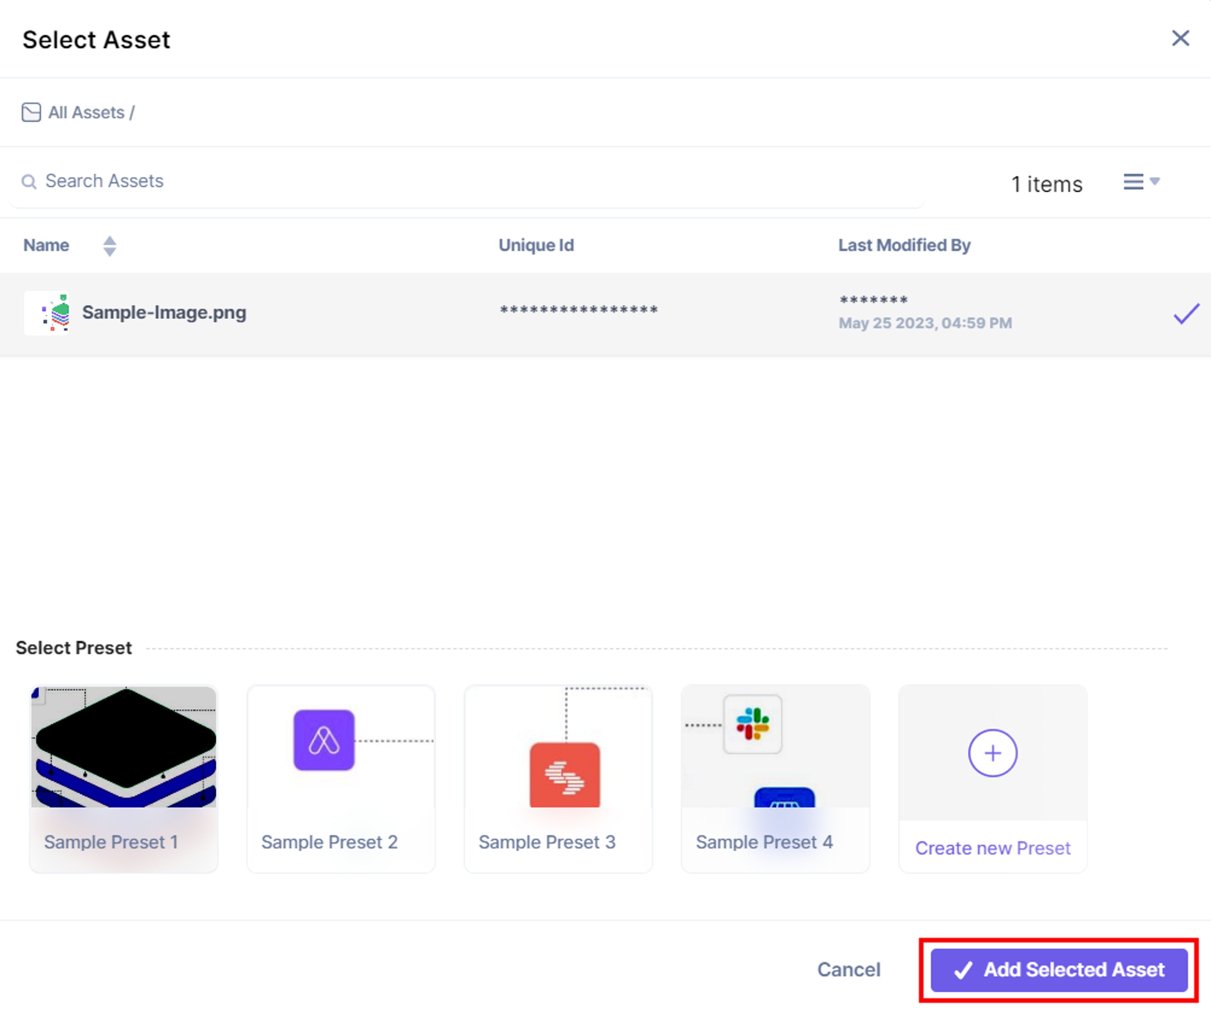The width and height of the screenshot is (1211, 1015).
Task: Click the Unique Id column header
Action: (536, 245)
